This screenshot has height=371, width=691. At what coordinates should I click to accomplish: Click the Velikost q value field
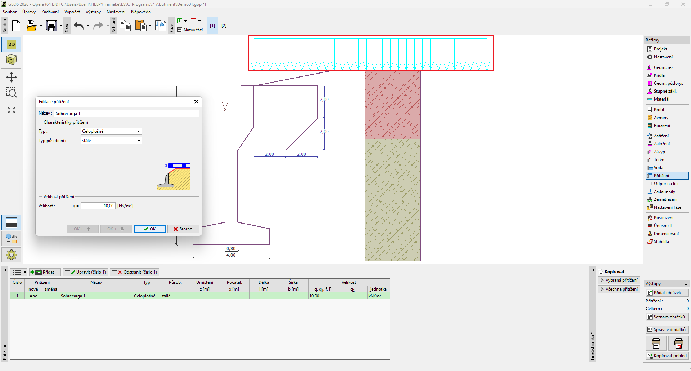coord(98,206)
